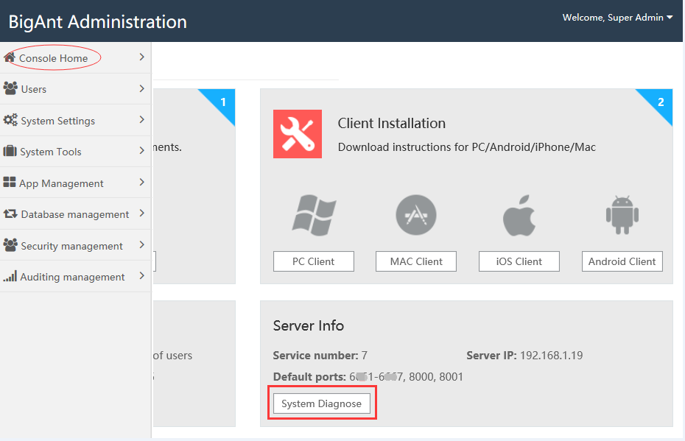
Task: Click the Android Client button
Action: point(622,261)
